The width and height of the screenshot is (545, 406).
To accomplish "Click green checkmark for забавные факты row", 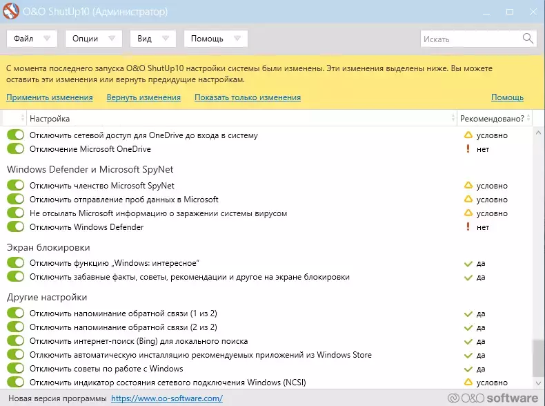I will point(468,278).
